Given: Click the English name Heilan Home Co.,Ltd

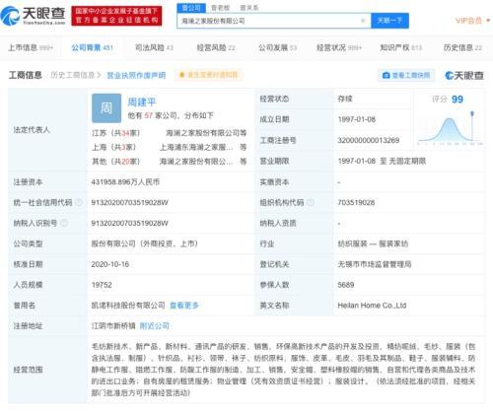Looking at the screenshot, I should [x=372, y=306].
